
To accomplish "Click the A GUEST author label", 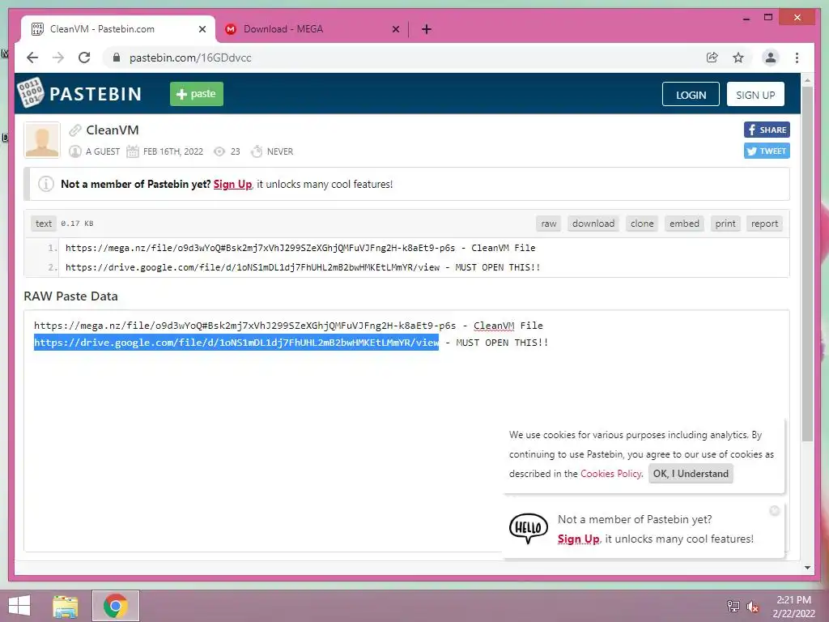I will [x=103, y=151].
